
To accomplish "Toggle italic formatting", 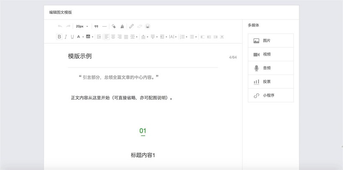I will tap(66, 37).
